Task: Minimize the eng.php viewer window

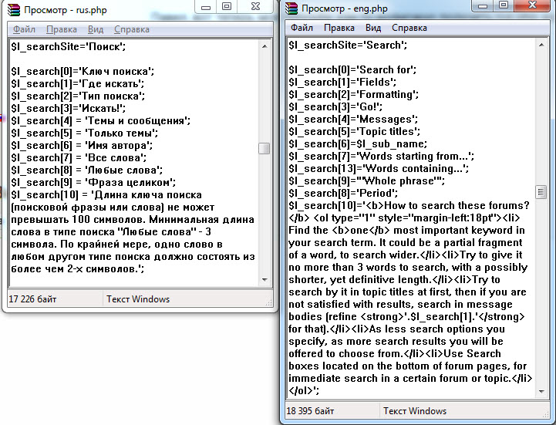Action: 482,5
